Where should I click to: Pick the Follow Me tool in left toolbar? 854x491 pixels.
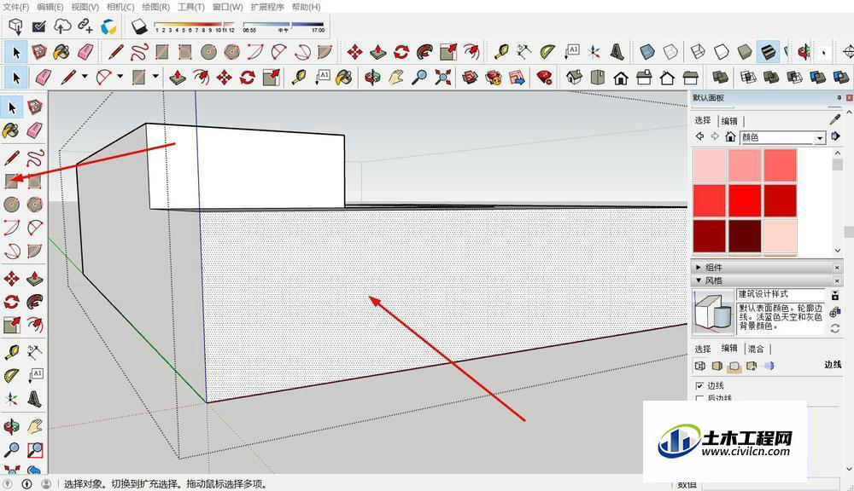[35, 301]
